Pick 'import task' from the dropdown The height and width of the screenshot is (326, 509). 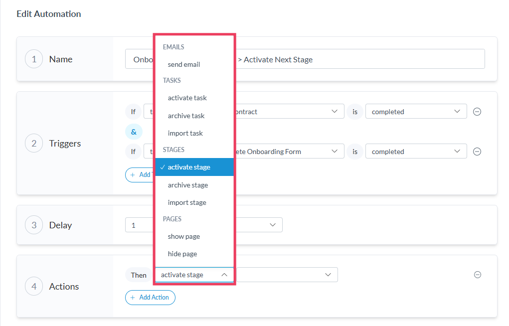click(x=185, y=133)
